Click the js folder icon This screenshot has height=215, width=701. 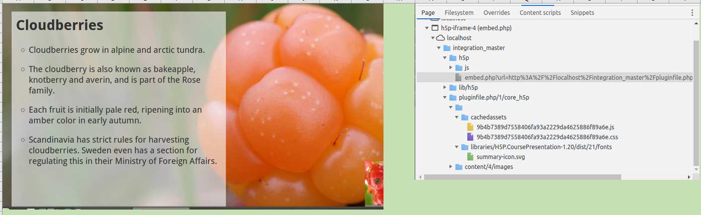(458, 68)
